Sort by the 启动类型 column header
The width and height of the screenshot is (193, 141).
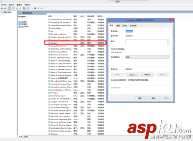click(91, 16)
